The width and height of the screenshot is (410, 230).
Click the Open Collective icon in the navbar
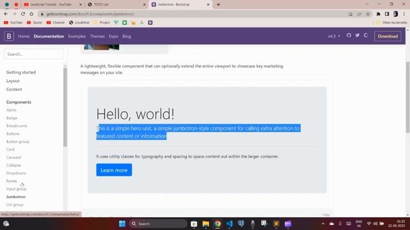point(366,35)
